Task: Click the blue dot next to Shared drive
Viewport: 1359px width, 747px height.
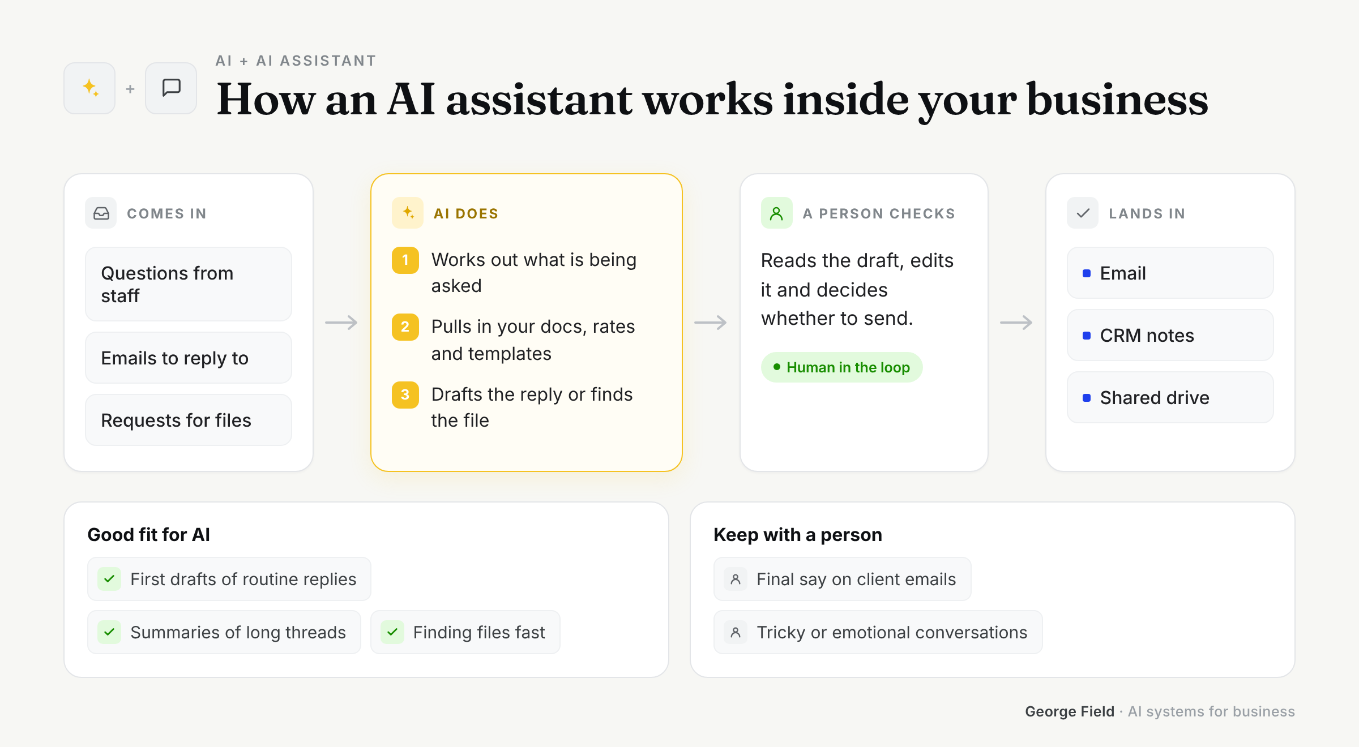Action: [1087, 398]
